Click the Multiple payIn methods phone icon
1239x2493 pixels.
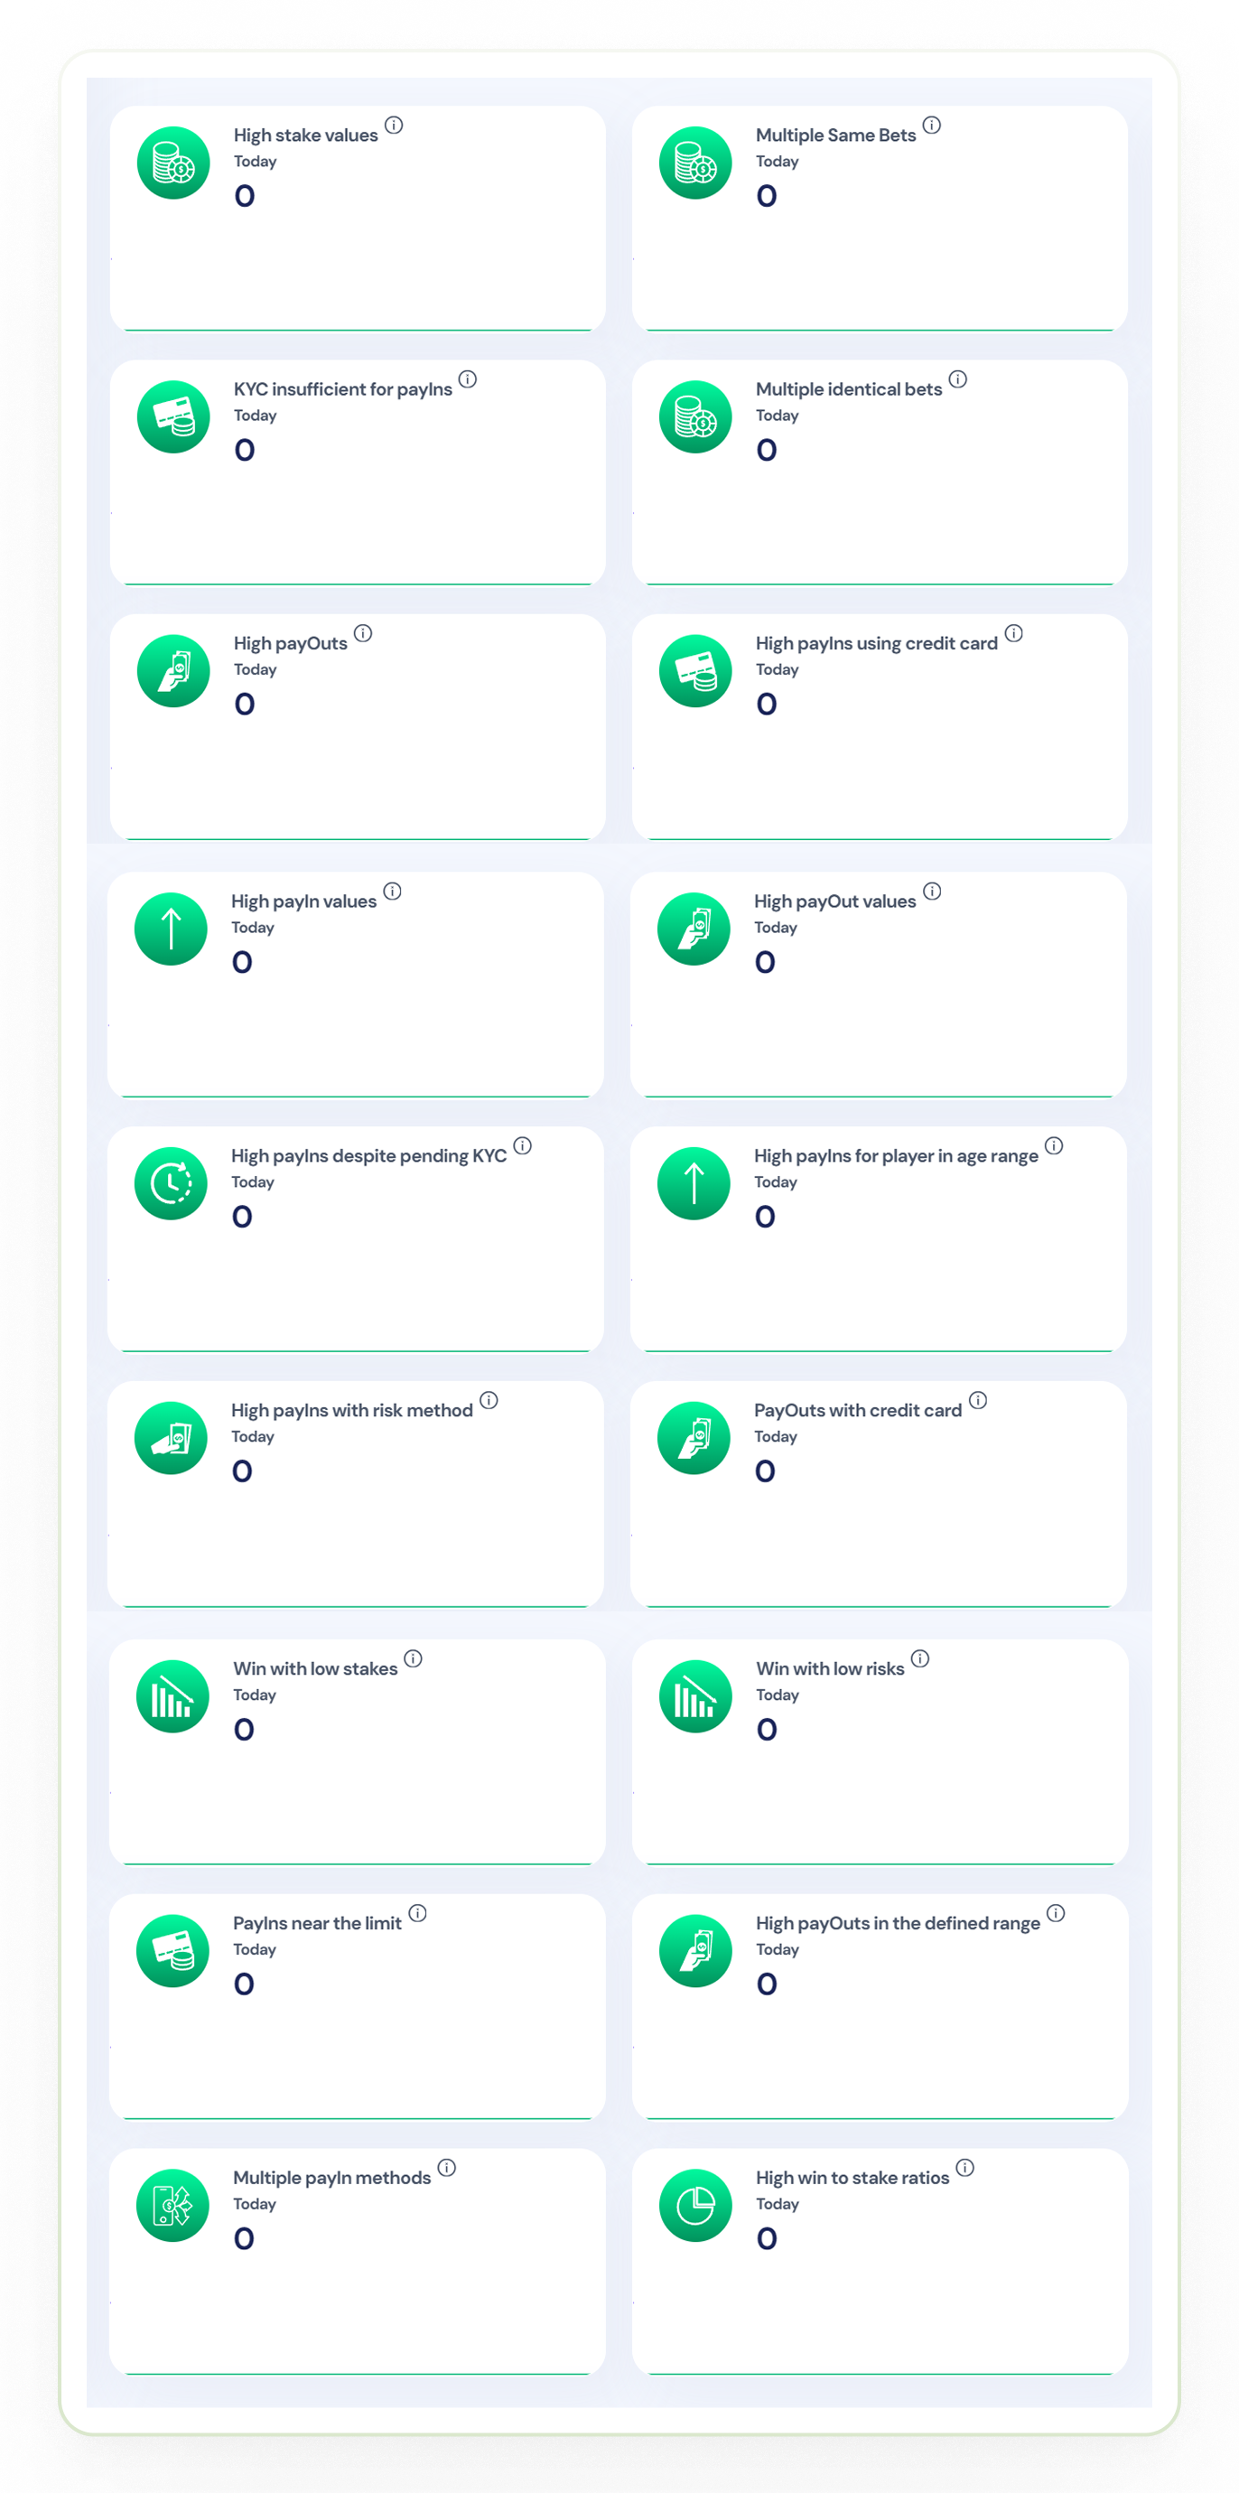coord(173,2206)
